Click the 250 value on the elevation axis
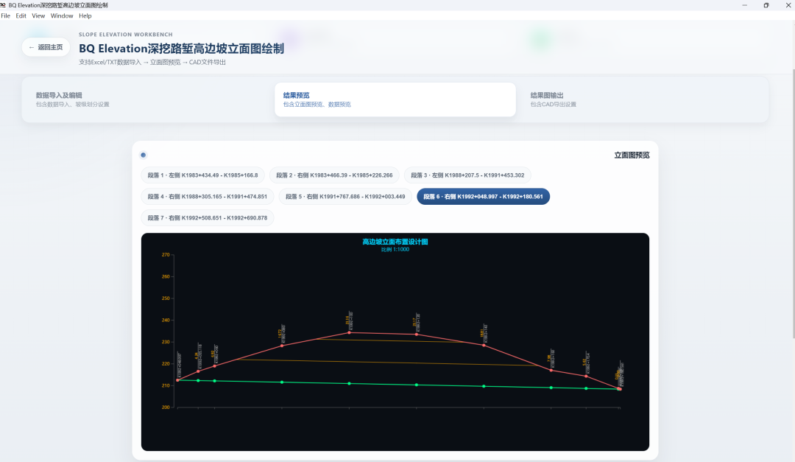 coord(166,298)
